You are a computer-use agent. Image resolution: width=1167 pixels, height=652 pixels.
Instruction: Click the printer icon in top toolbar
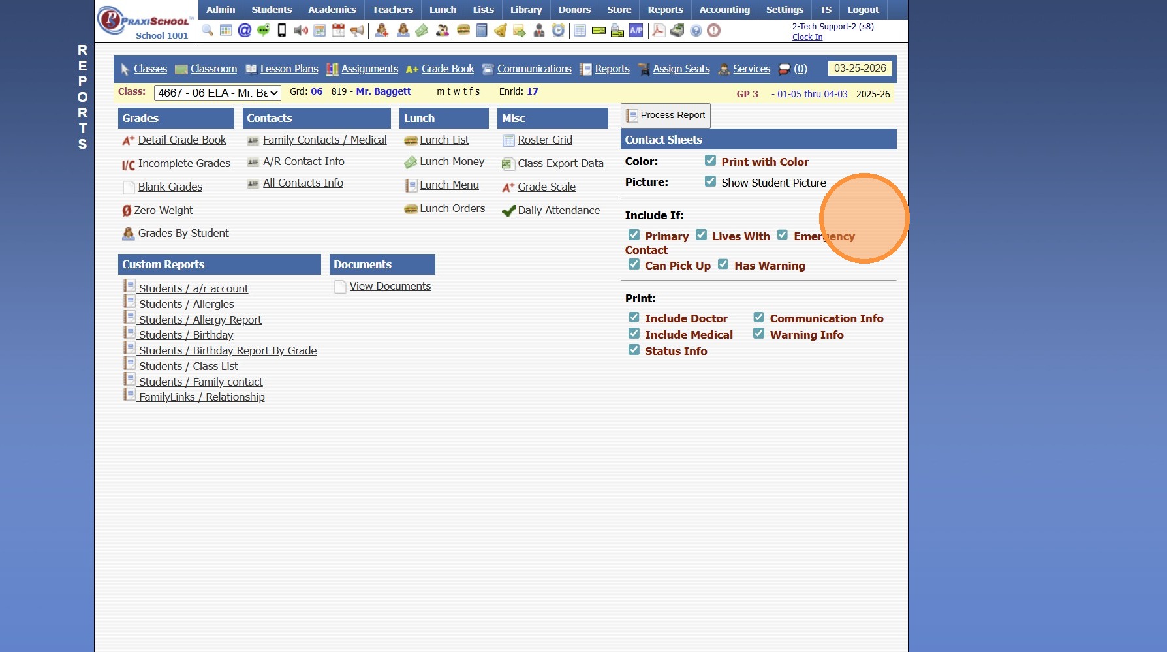pyautogui.click(x=617, y=31)
